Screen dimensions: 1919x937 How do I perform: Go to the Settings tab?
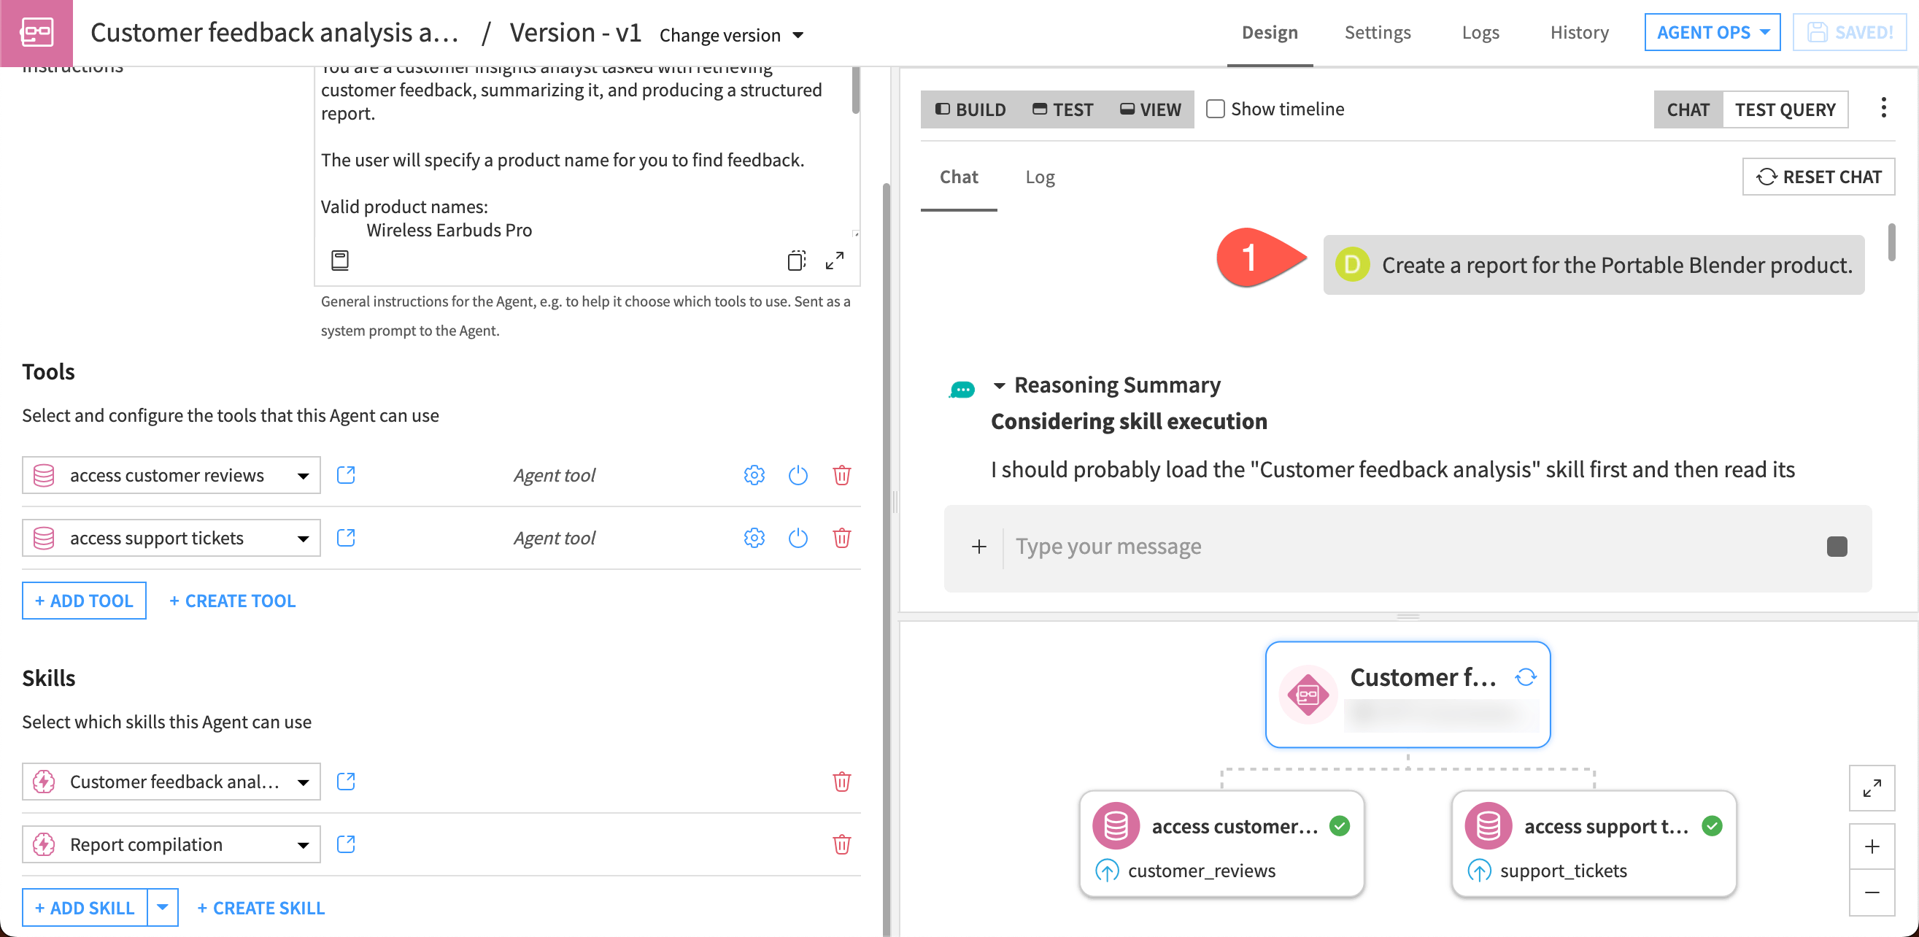(x=1377, y=32)
